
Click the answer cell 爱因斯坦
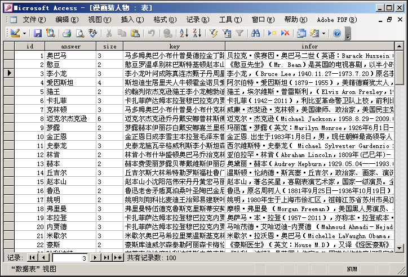(70, 82)
